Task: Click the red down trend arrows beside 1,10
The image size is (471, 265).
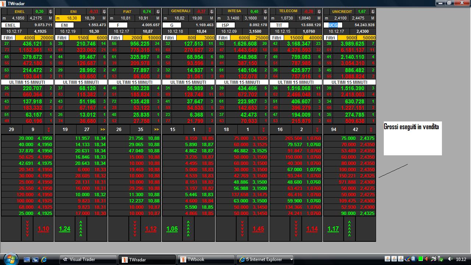Action: tap(27, 229)
